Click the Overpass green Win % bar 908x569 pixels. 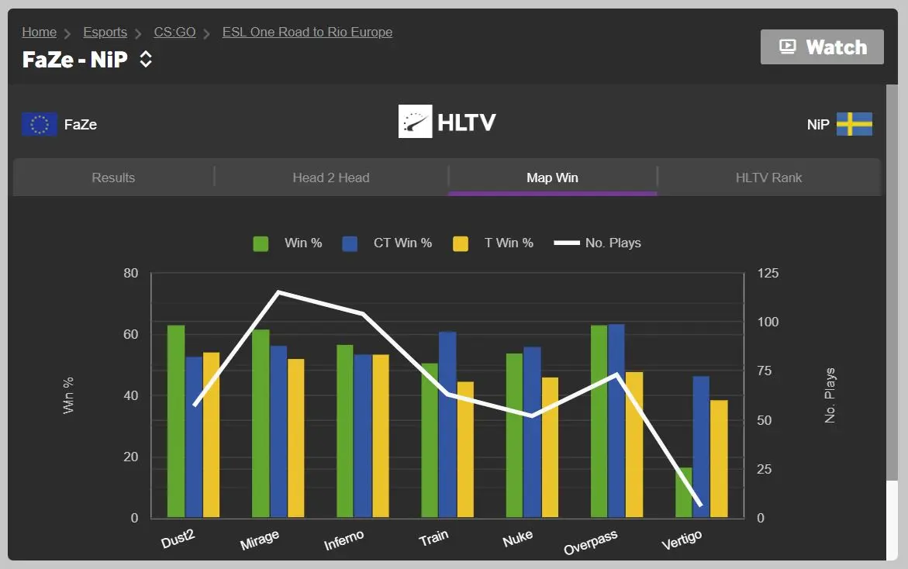(x=599, y=422)
